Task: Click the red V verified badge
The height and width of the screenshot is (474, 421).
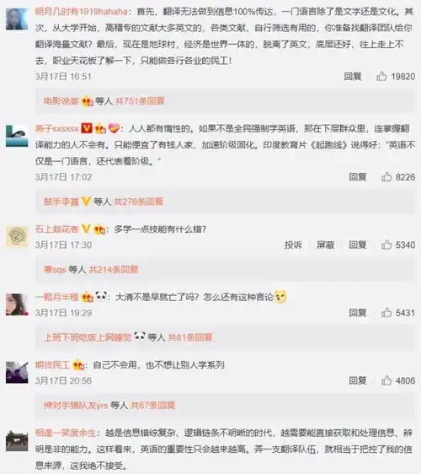Action: tap(87, 128)
